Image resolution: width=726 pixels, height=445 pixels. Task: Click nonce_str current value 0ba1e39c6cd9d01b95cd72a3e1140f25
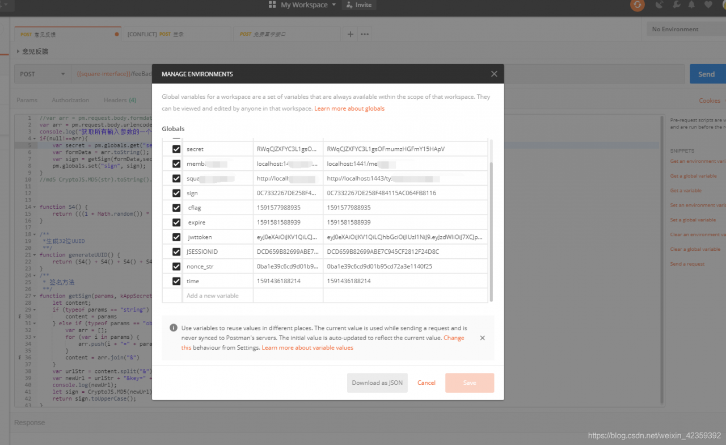click(405, 266)
